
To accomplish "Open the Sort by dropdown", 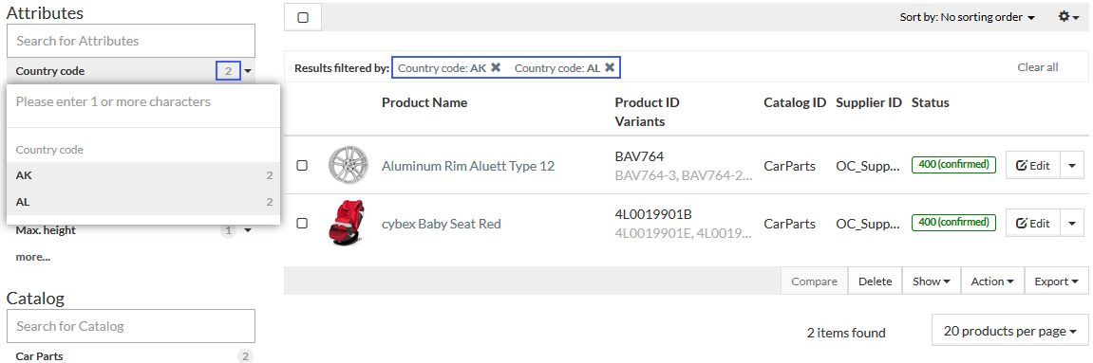I will (967, 17).
